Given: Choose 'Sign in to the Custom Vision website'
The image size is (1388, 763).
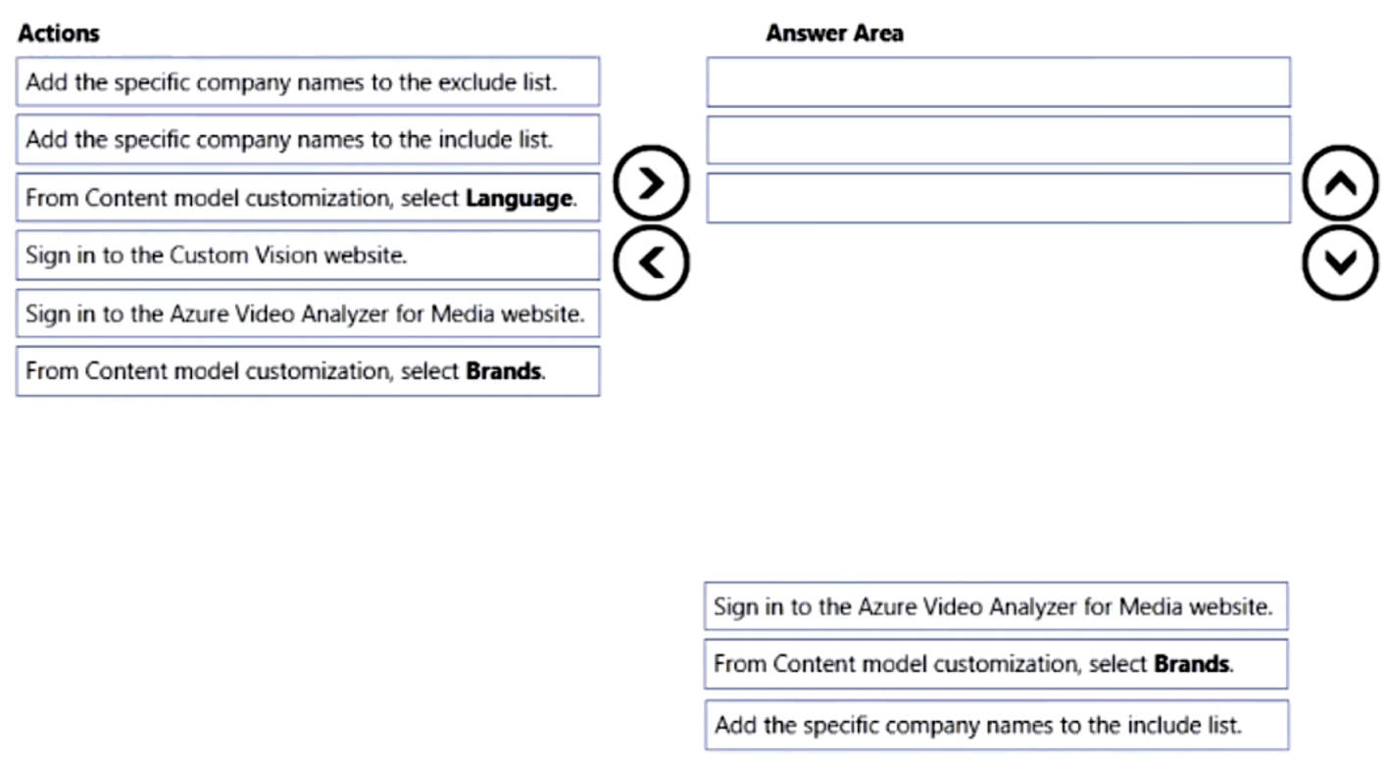Looking at the screenshot, I should pos(307,255).
